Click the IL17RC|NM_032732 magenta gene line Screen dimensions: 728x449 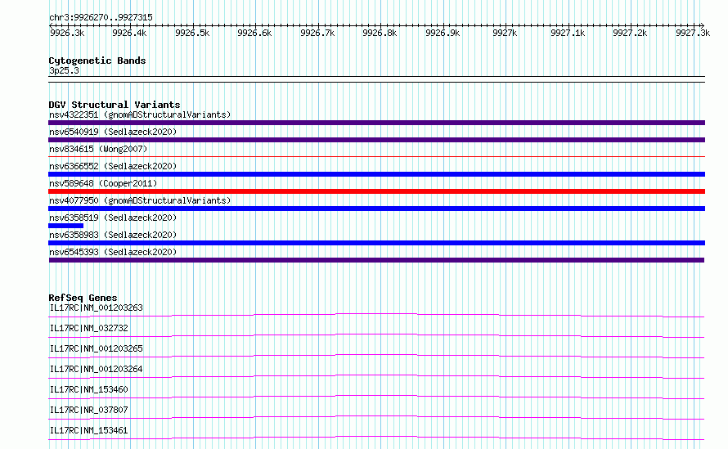point(376,335)
